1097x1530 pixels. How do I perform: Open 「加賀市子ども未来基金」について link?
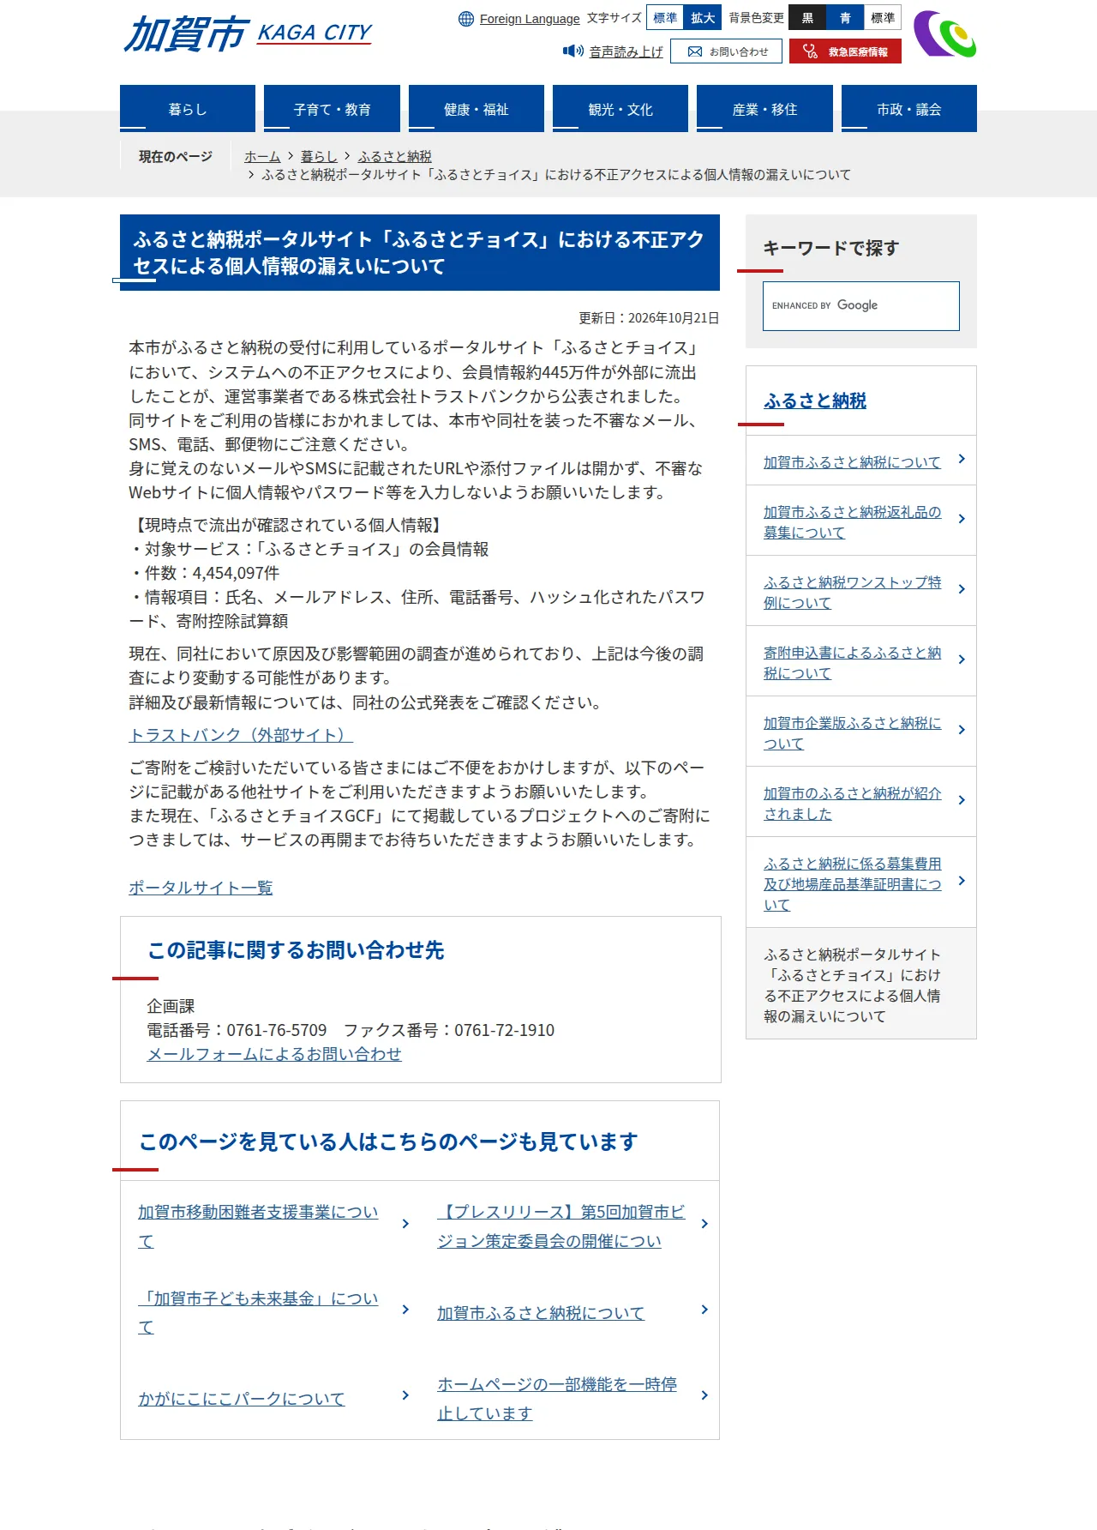(x=258, y=1312)
